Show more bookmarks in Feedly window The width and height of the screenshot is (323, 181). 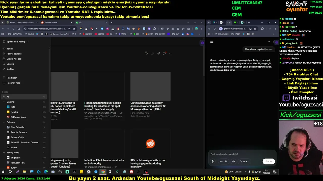pyautogui.click(x=200, y=34)
